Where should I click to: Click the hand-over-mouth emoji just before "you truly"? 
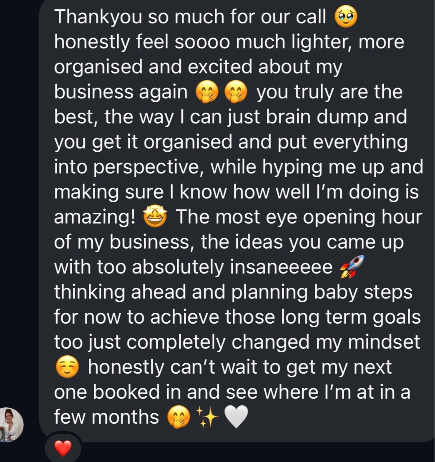pos(236,93)
